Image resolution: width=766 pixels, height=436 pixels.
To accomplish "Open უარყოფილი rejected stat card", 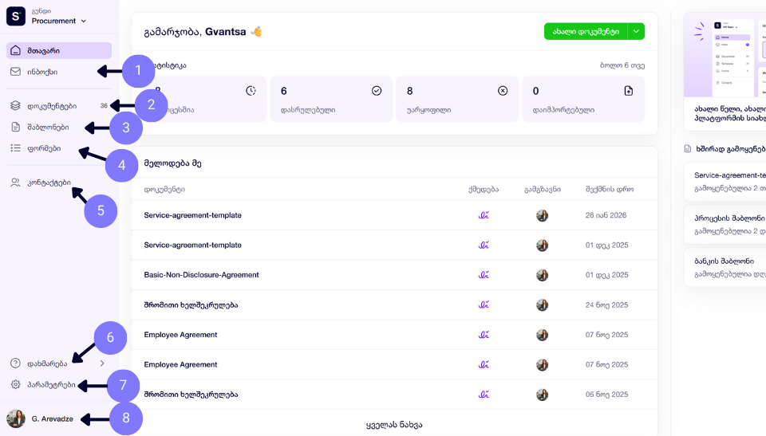I will click(457, 99).
